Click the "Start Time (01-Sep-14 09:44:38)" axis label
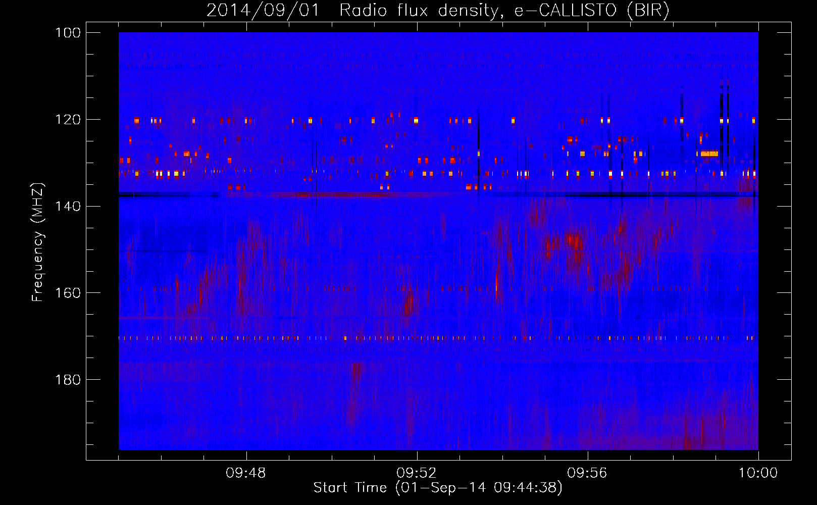This screenshot has width=817, height=505. point(438,488)
